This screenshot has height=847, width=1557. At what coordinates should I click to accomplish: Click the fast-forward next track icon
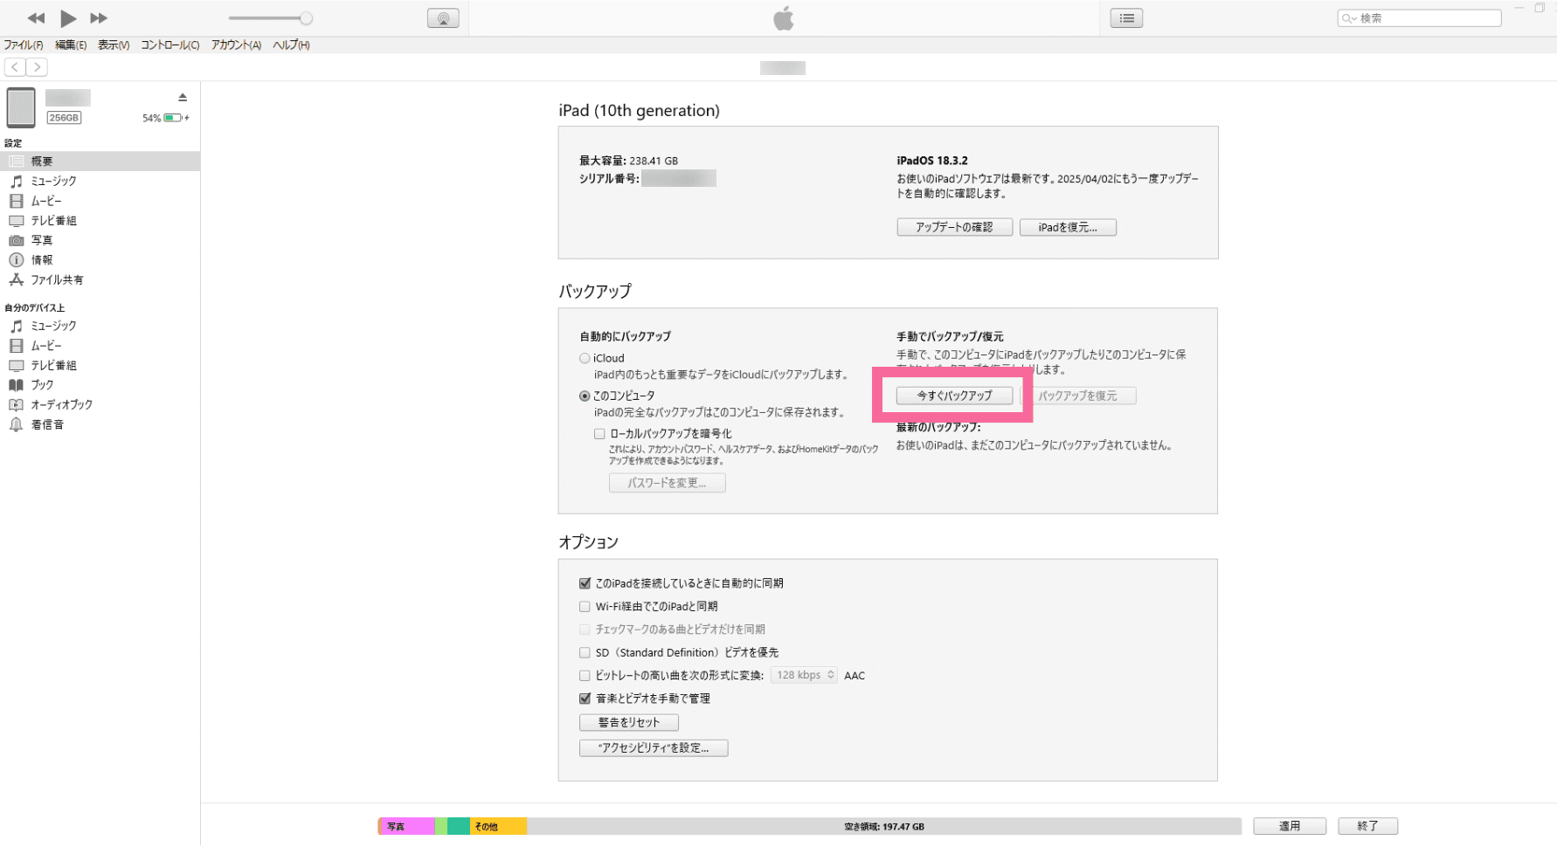[99, 18]
